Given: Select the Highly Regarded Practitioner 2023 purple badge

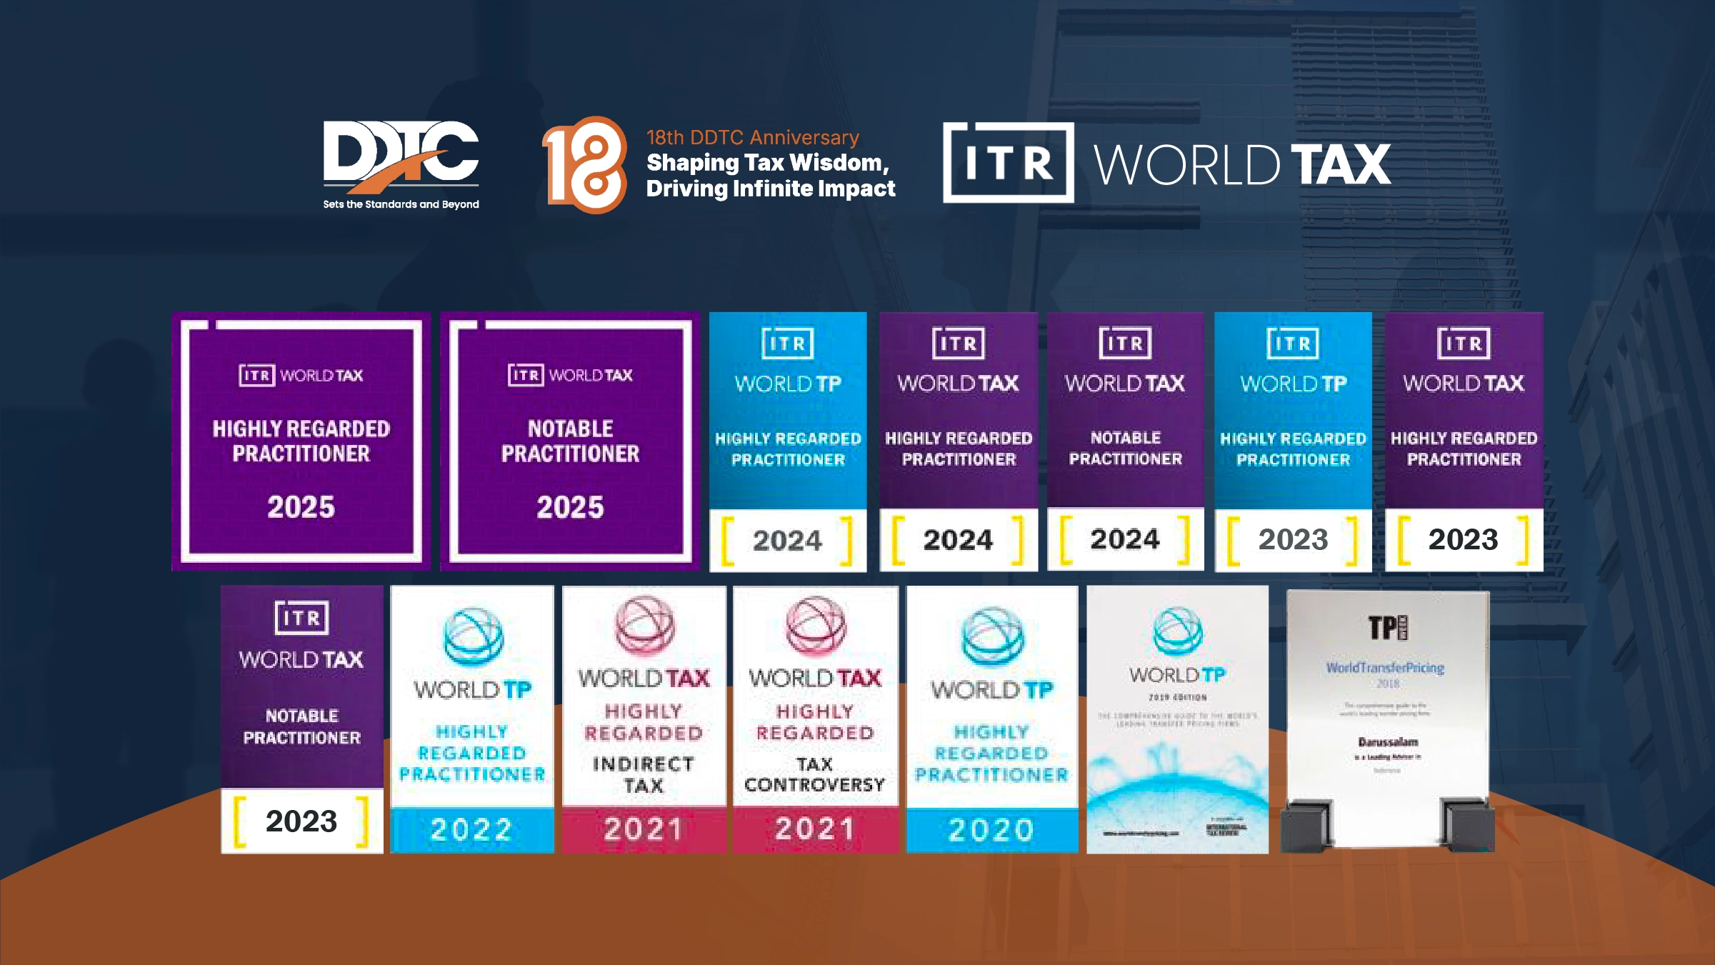Looking at the screenshot, I should [x=1463, y=439].
